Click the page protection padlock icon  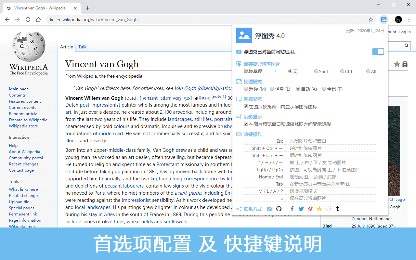(x=405, y=64)
